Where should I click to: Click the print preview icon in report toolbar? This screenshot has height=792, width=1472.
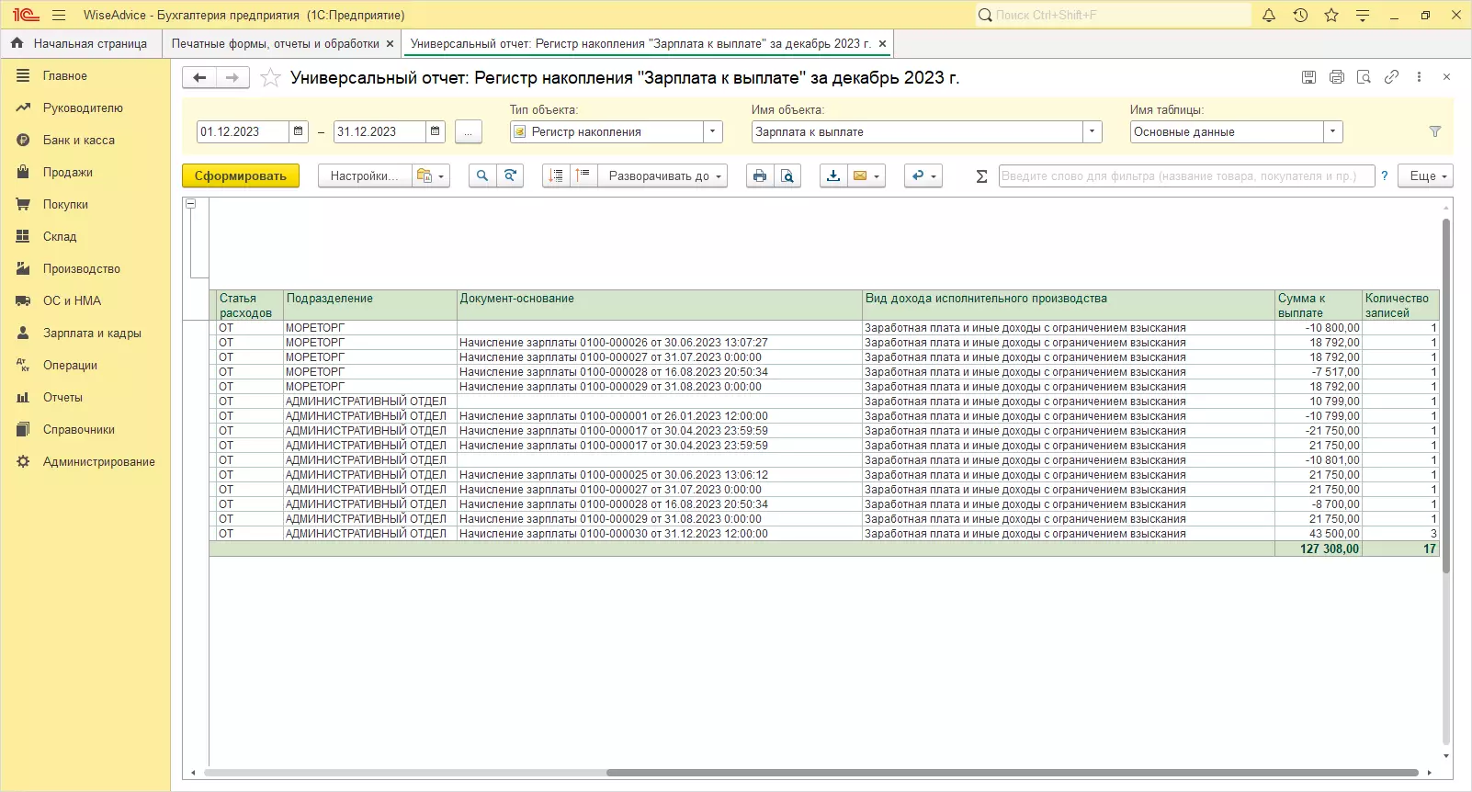click(787, 175)
